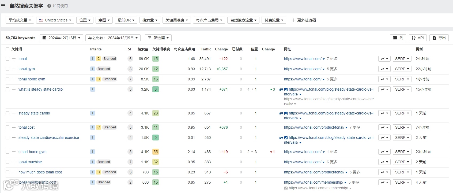Open trend chart button for 'tonal machine' row
This screenshot has width=453, height=193.
coord(384,162)
